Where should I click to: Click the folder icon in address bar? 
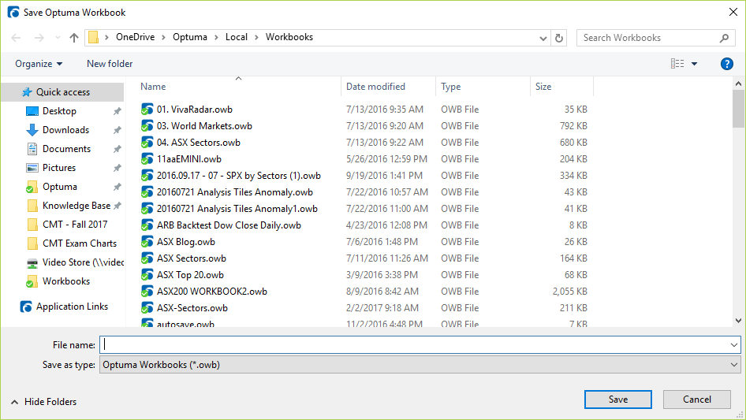(x=94, y=38)
